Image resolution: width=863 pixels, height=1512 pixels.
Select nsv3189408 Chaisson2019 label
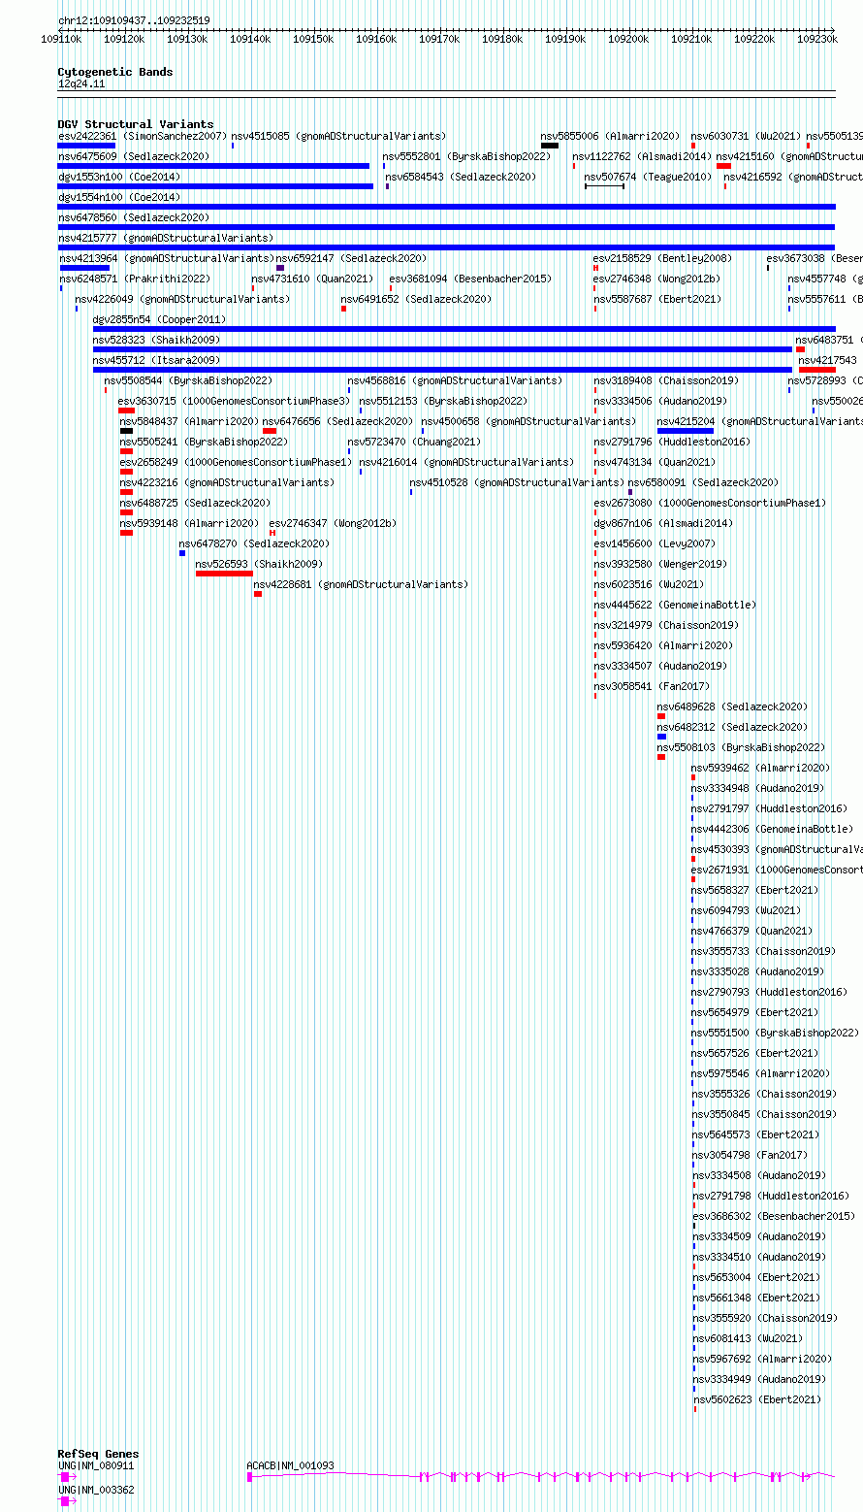pyautogui.click(x=666, y=380)
